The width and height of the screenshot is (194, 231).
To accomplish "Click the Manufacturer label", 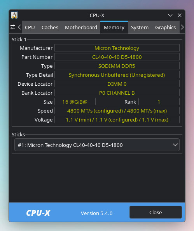I will pyautogui.click(x=36, y=48).
